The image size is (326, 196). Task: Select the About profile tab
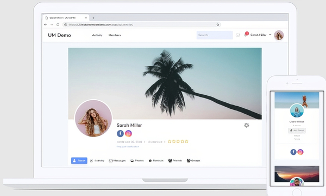[x=79, y=161]
